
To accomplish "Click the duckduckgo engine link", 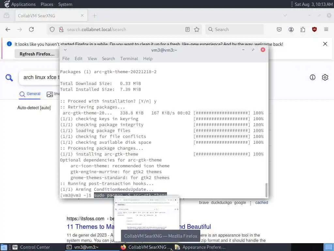I will pyautogui.click(x=221, y=203).
